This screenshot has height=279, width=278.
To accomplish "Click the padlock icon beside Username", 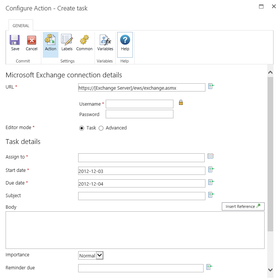I will pos(181,103).
